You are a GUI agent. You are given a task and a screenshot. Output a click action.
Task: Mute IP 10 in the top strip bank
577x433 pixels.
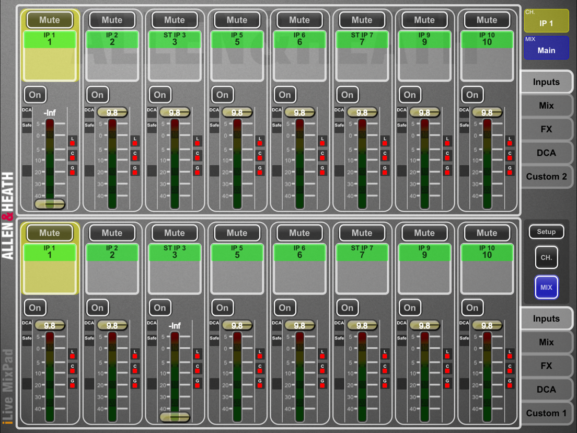487,20
